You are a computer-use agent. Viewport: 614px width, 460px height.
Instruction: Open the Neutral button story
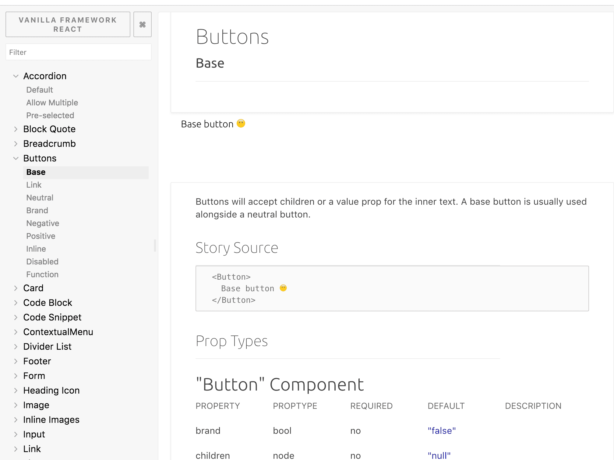40,198
